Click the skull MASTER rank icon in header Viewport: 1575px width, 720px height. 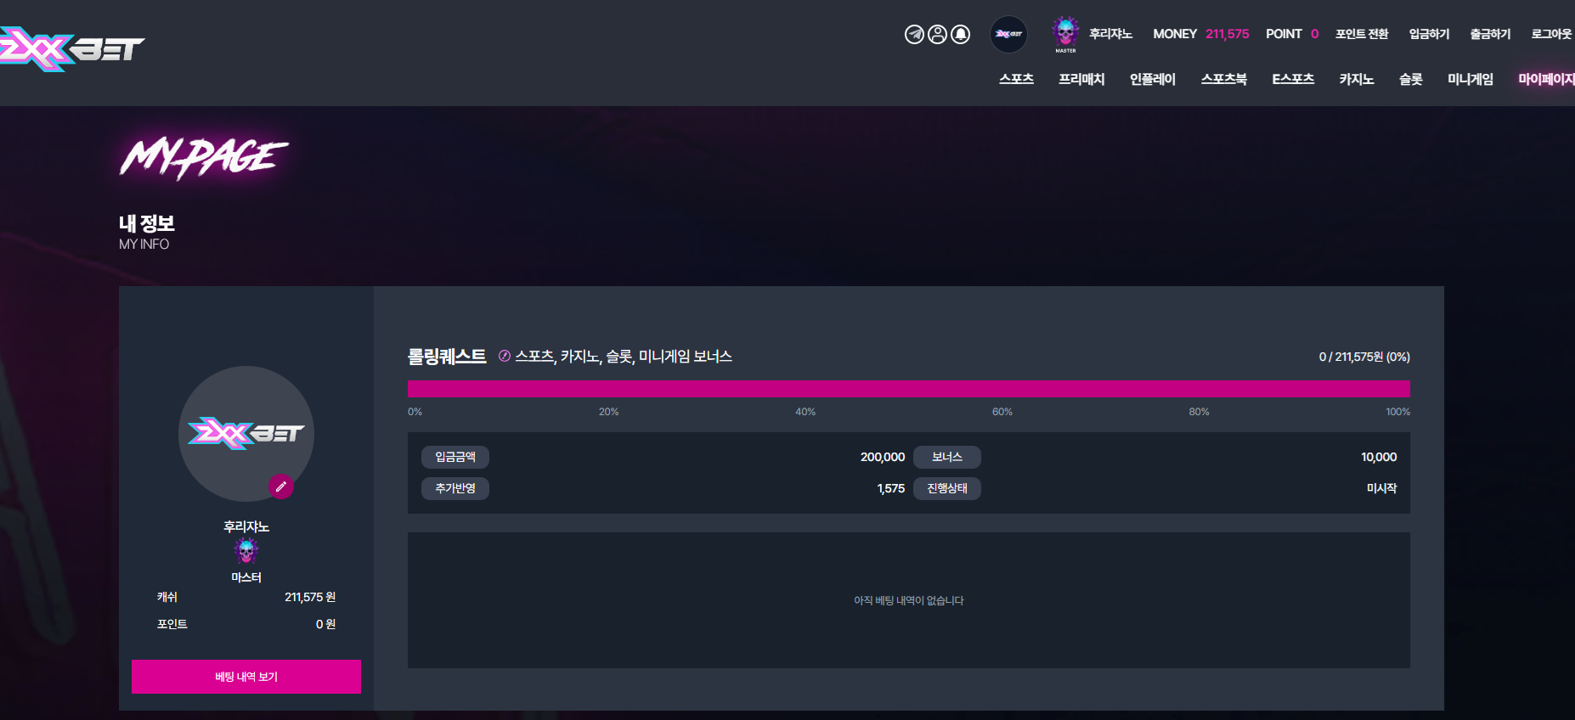(x=1065, y=34)
